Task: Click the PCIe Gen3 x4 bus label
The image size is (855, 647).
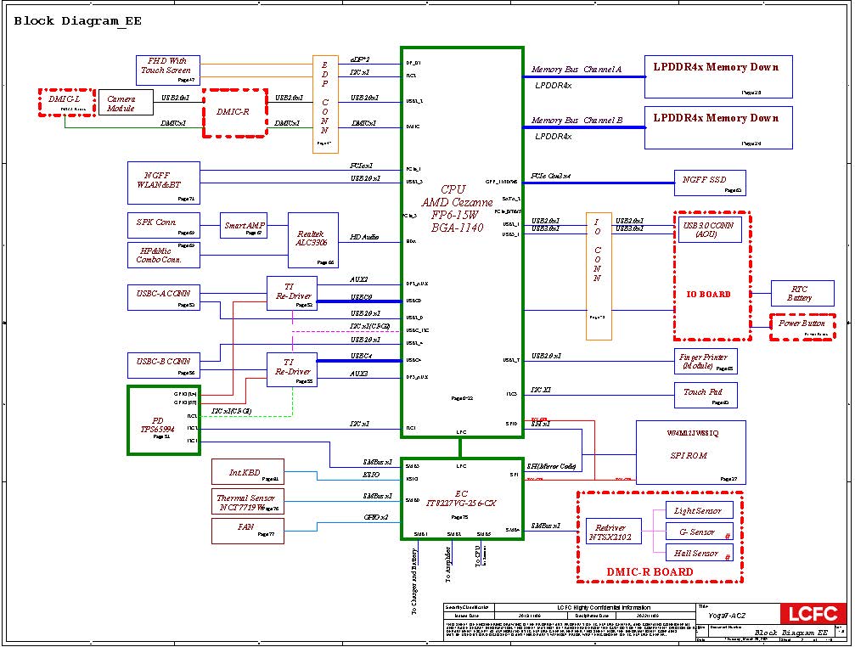Action: [x=551, y=176]
